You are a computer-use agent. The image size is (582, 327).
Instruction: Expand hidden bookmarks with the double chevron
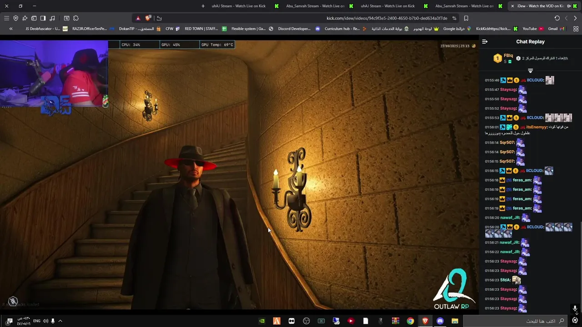point(11,29)
